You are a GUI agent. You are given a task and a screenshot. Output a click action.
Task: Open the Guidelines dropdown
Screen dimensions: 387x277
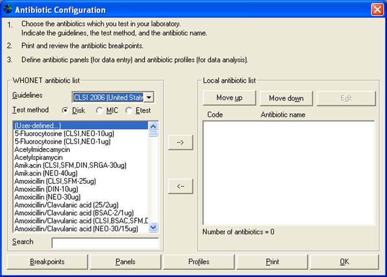tap(149, 97)
